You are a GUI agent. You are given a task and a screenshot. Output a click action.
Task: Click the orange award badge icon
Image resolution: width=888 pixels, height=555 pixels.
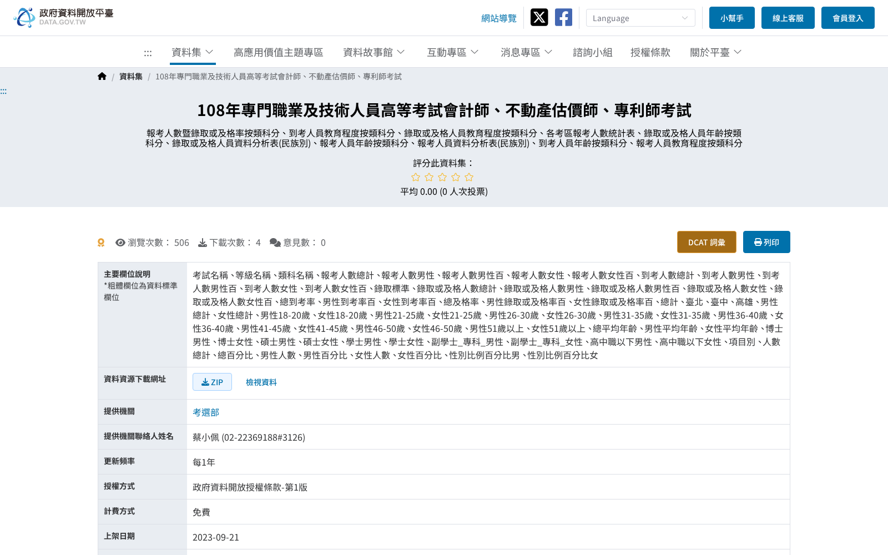101,243
